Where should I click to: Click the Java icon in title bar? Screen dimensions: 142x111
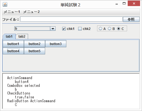pos(5,4)
